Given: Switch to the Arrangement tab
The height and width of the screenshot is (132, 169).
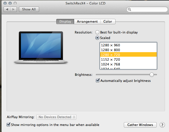Looking at the screenshot, I should point(87,21).
